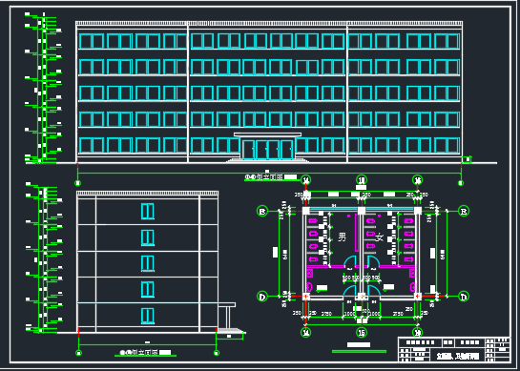Select the topmost toilet in men's room
Viewport: 520px width, 371px height.
[x=313, y=221]
